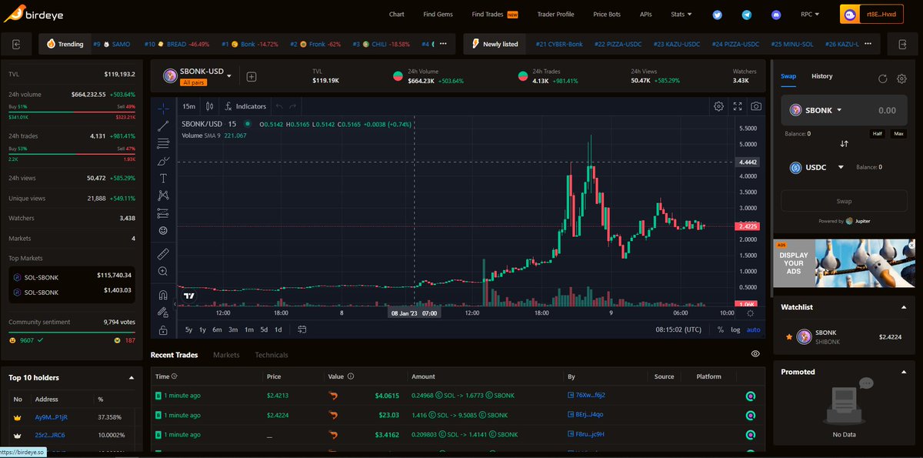Click the SBONK swap amount input
Screen dimensions: 923x458
point(886,110)
